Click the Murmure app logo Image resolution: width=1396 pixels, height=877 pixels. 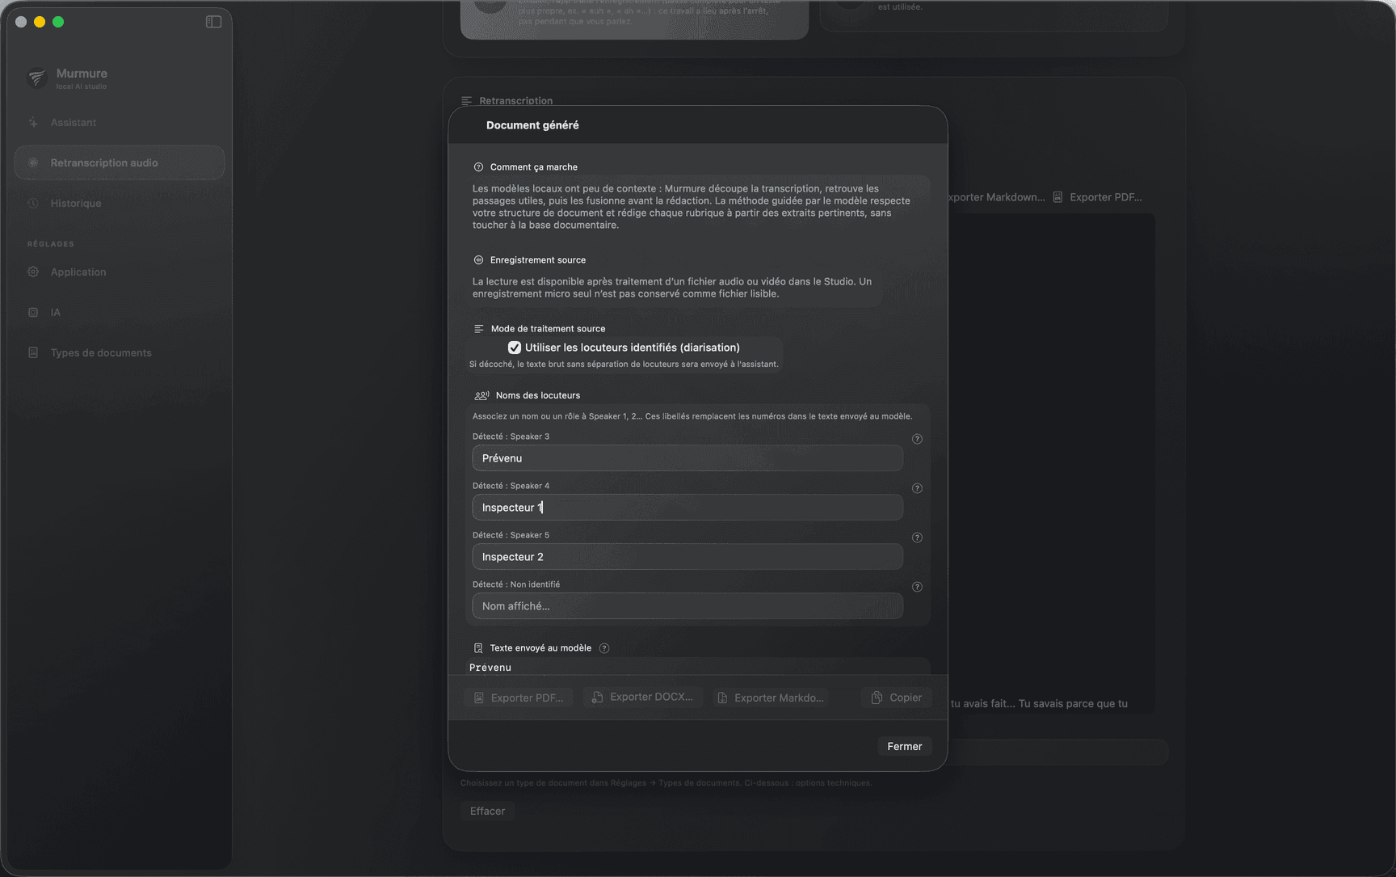(x=36, y=78)
